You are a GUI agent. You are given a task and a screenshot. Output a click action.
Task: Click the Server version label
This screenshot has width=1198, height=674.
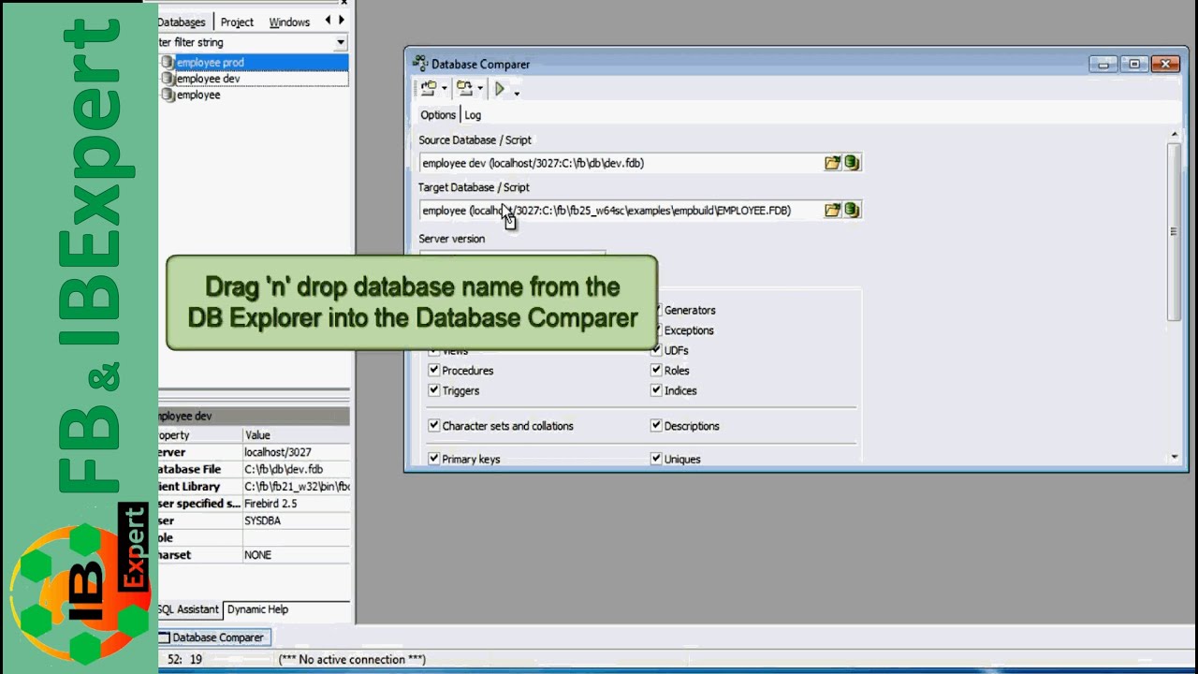coord(451,239)
